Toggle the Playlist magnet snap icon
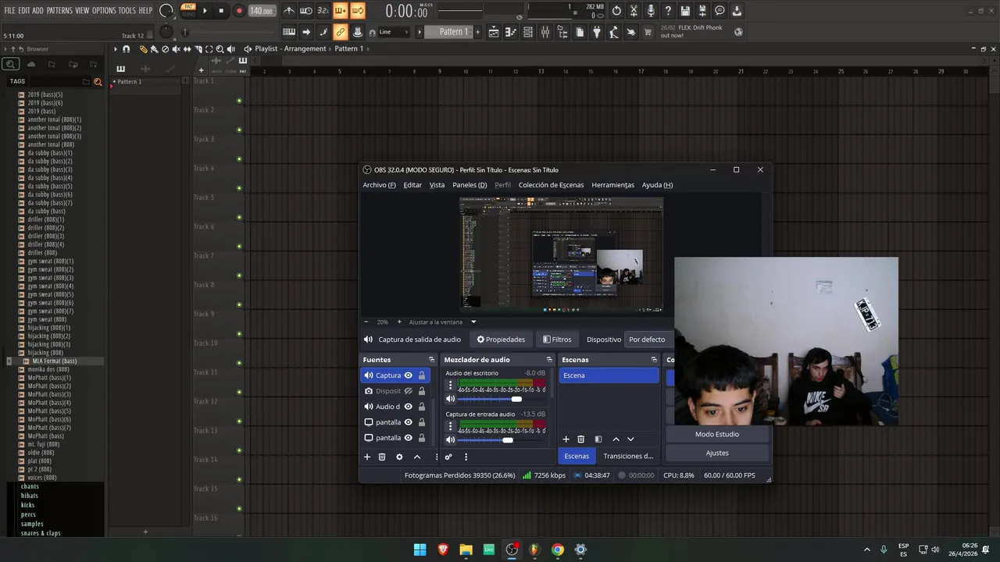Viewport: 1000px width, 562px height. (126, 49)
